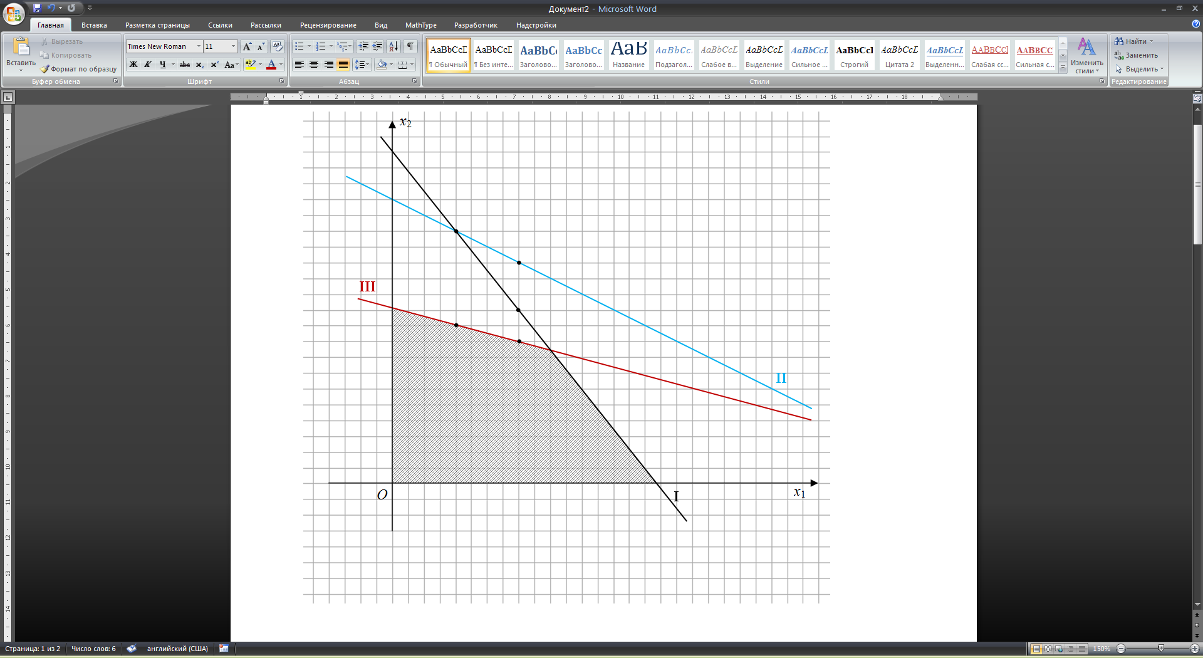
Task: Click the proofing status icon in status bar
Action: coord(131,649)
